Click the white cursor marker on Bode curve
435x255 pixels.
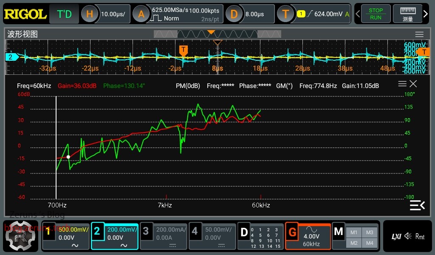[x=68, y=157]
